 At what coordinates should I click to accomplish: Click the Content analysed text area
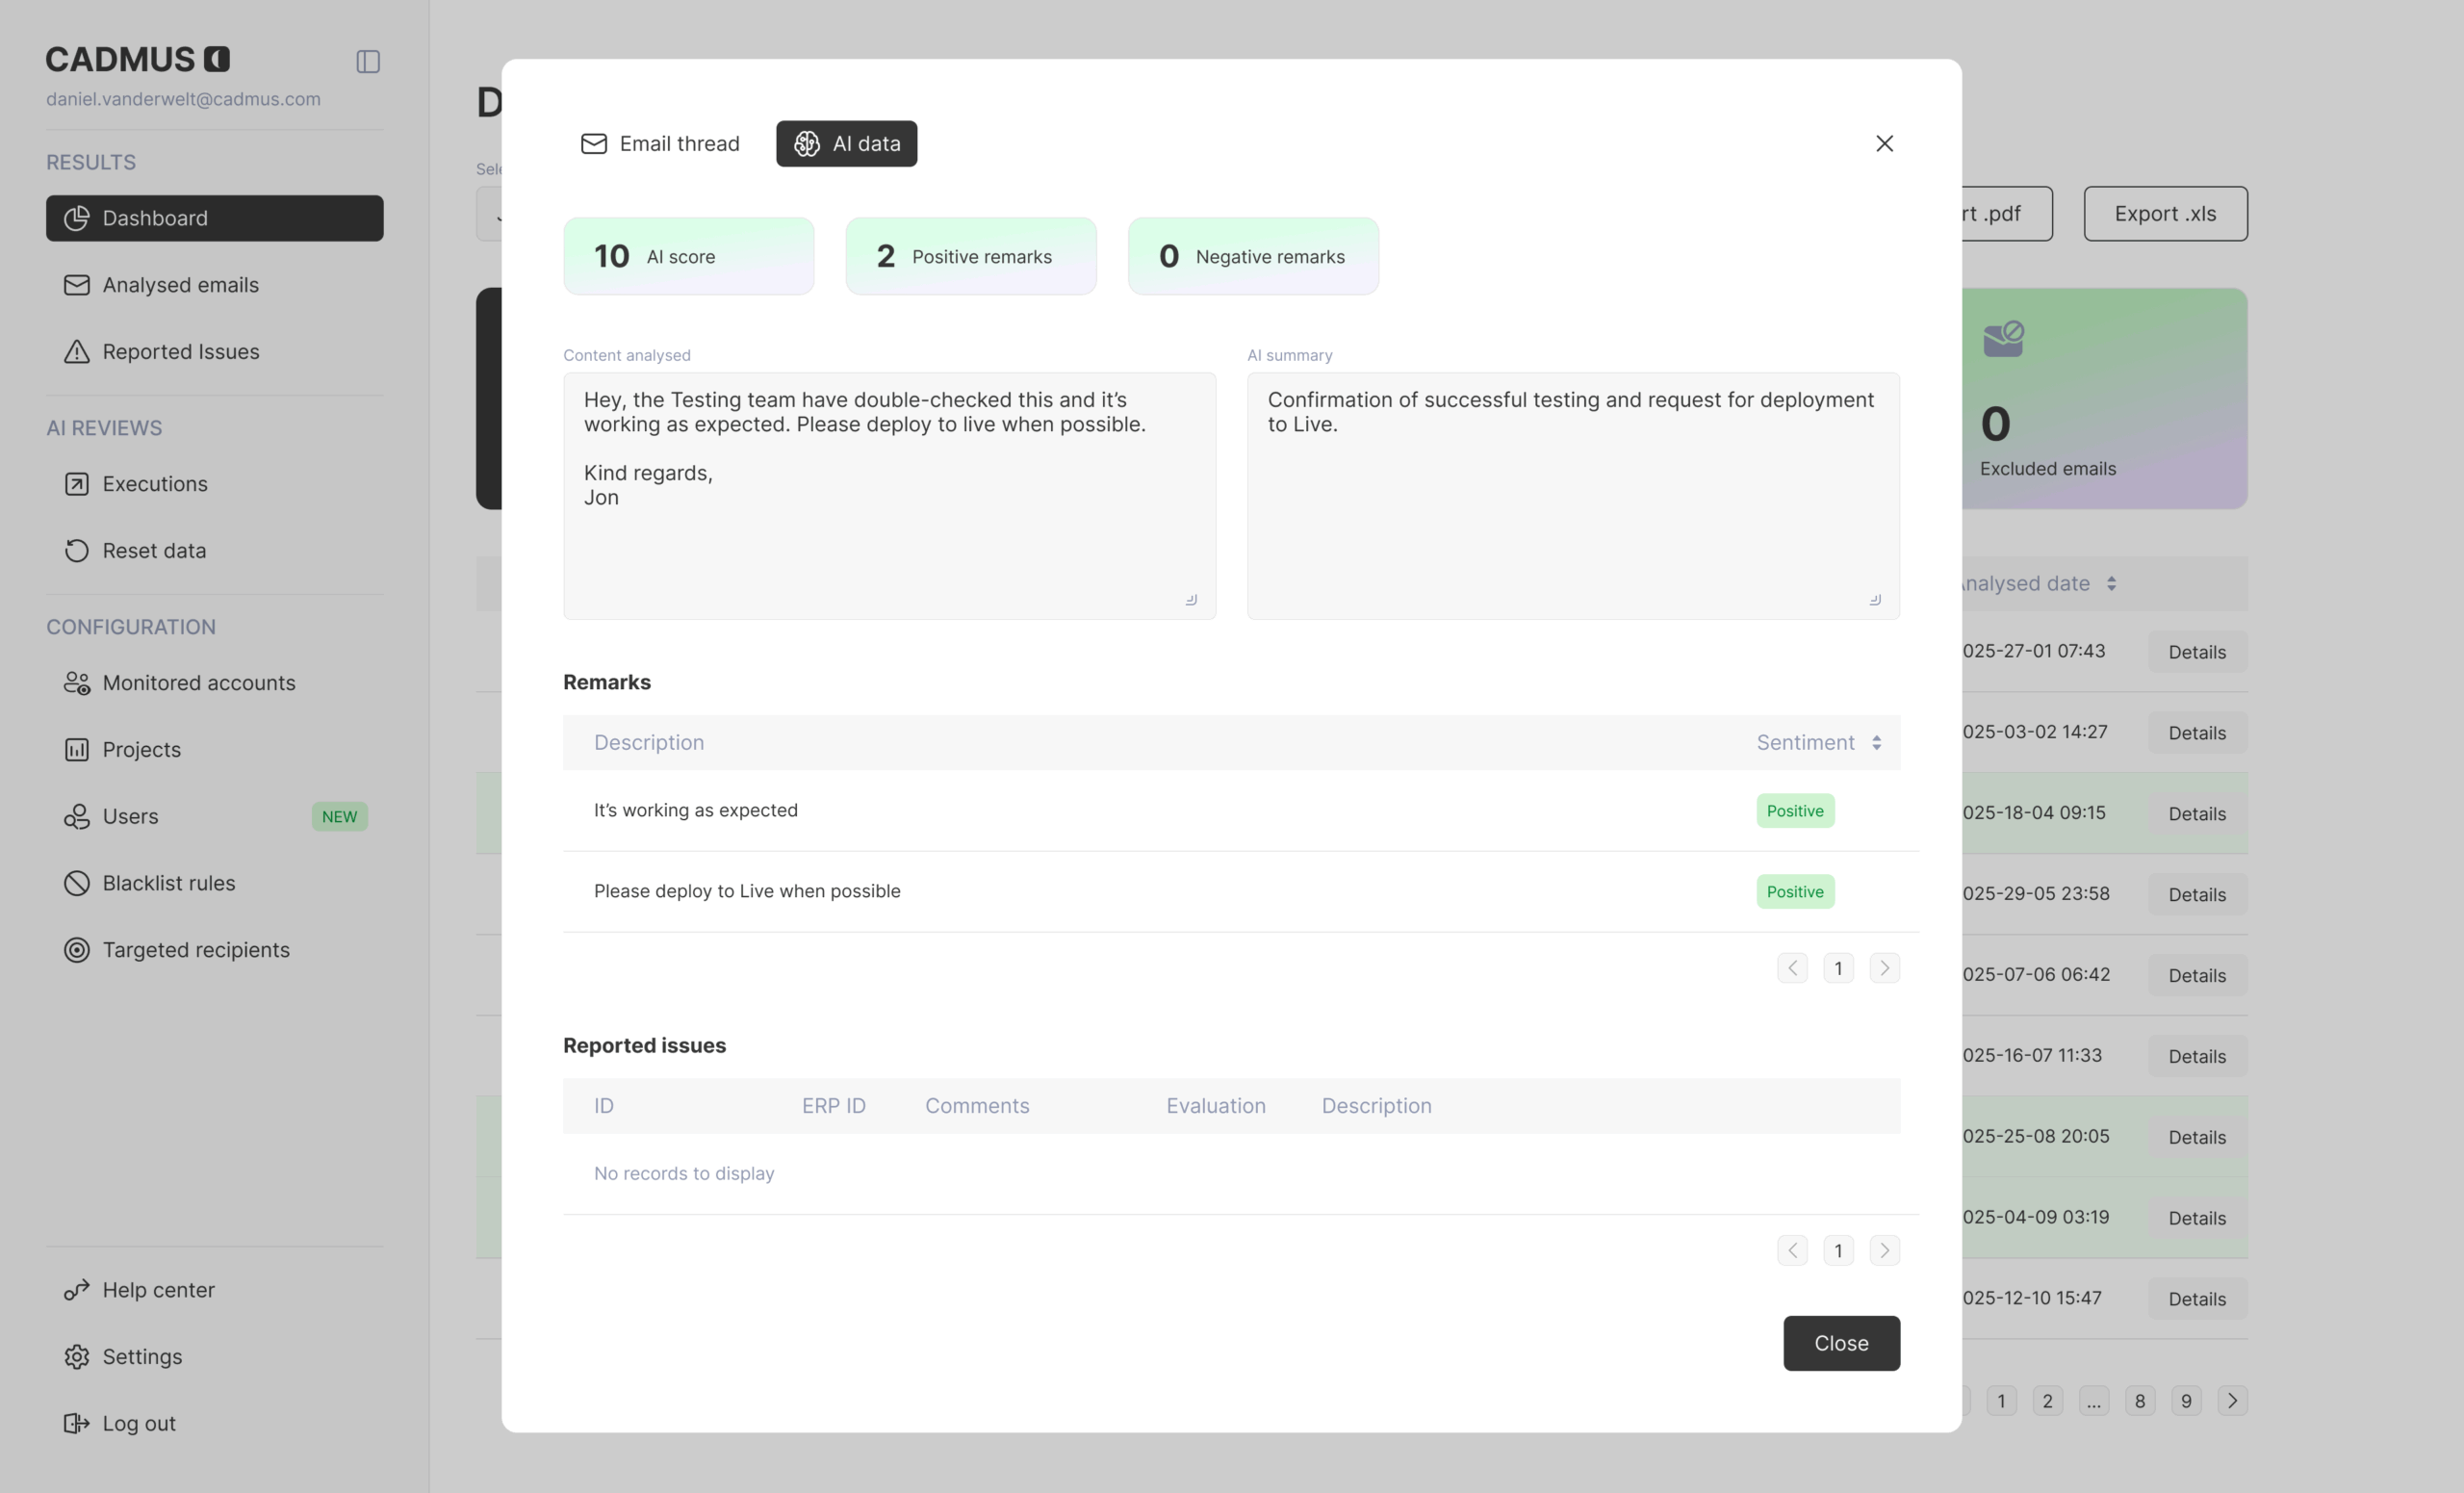tap(889, 496)
